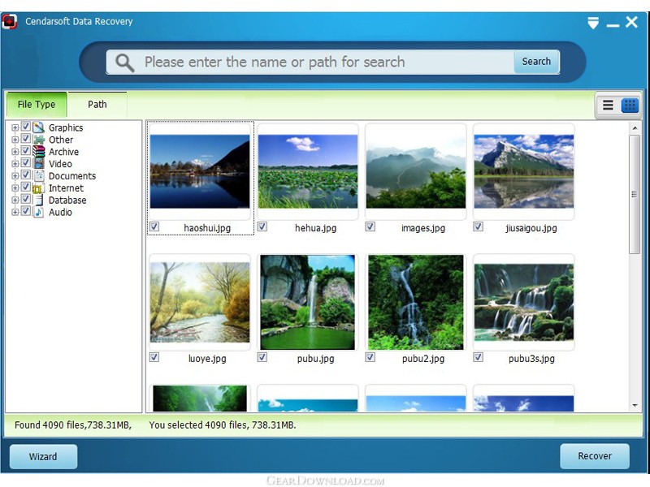Click the Cendarsoft app logo icon
Viewport: 650px width, 487px height.
tap(9, 21)
